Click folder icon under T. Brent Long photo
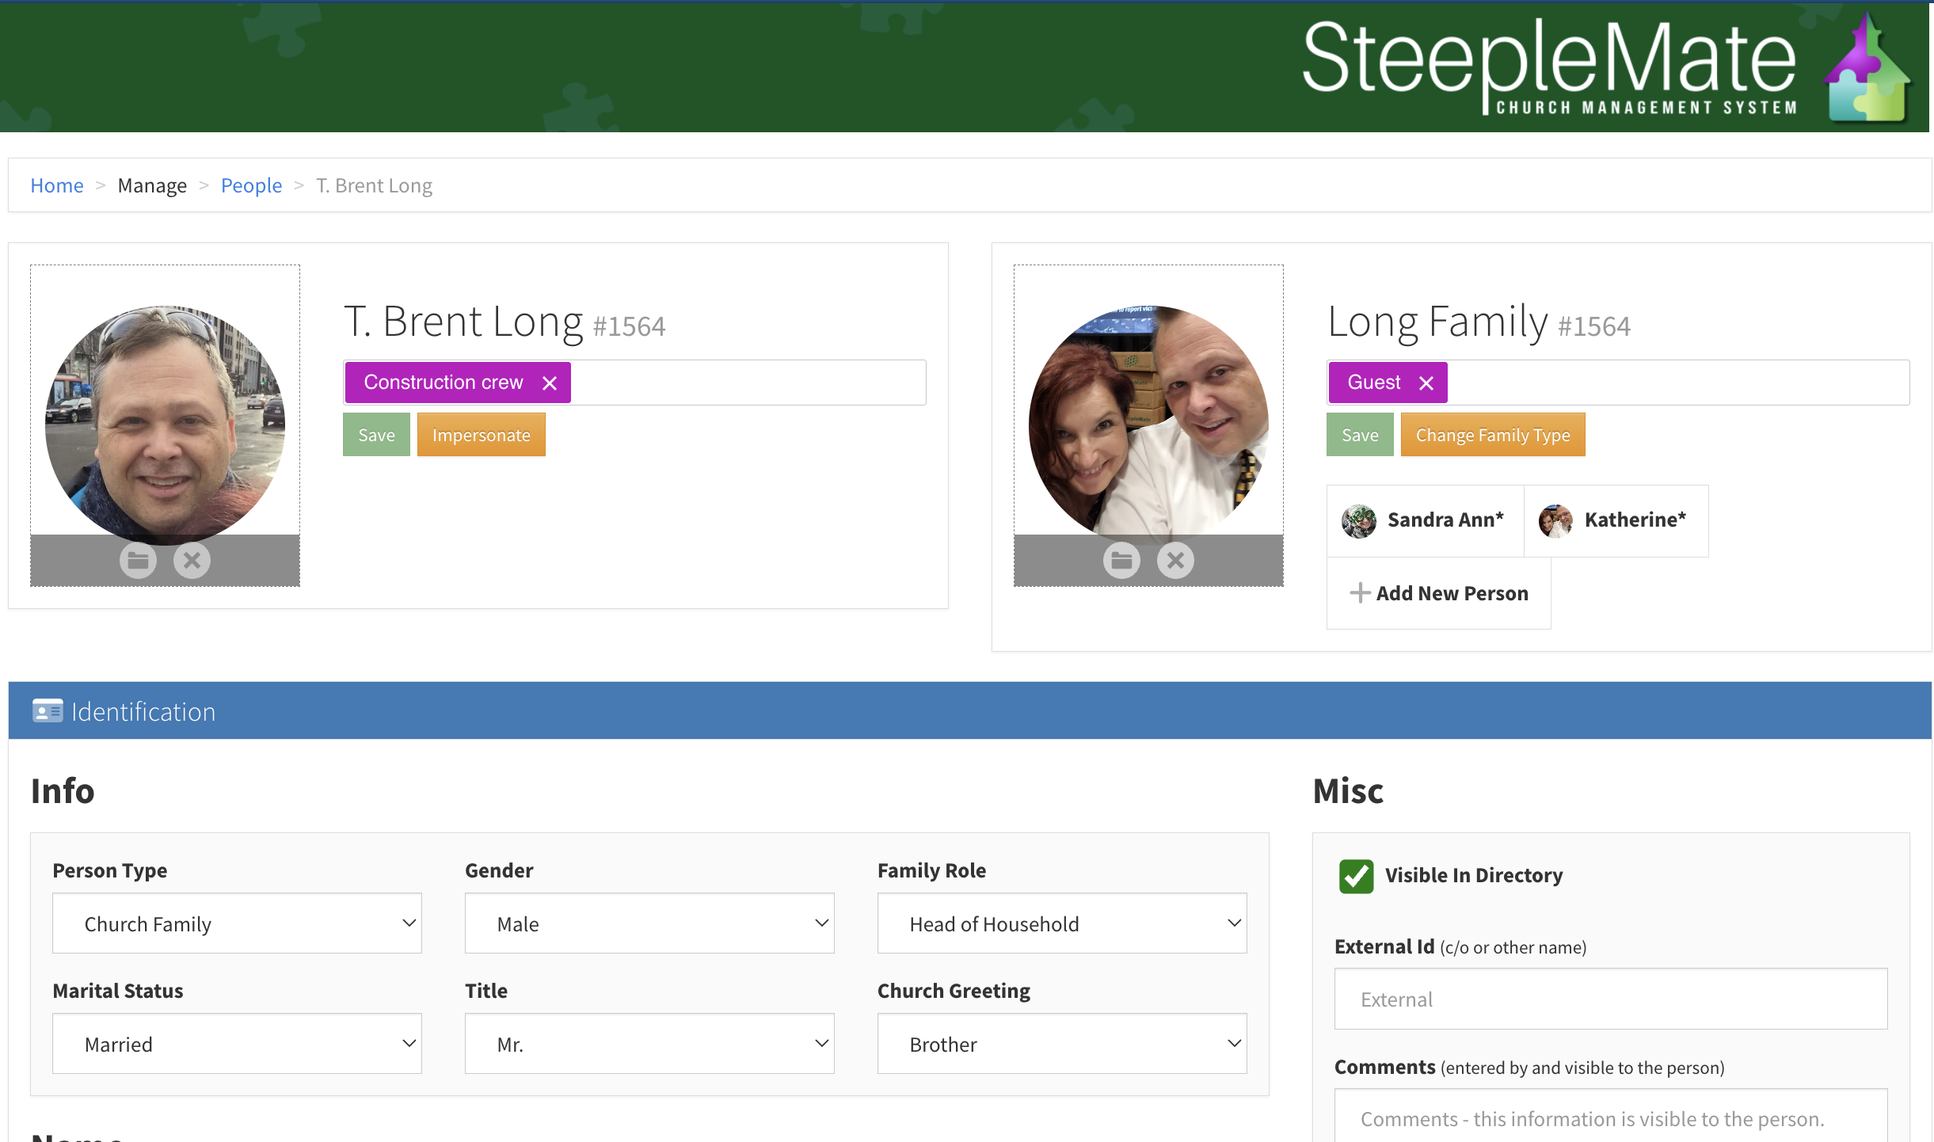The height and width of the screenshot is (1142, 1934). click(x=138, y=561)
